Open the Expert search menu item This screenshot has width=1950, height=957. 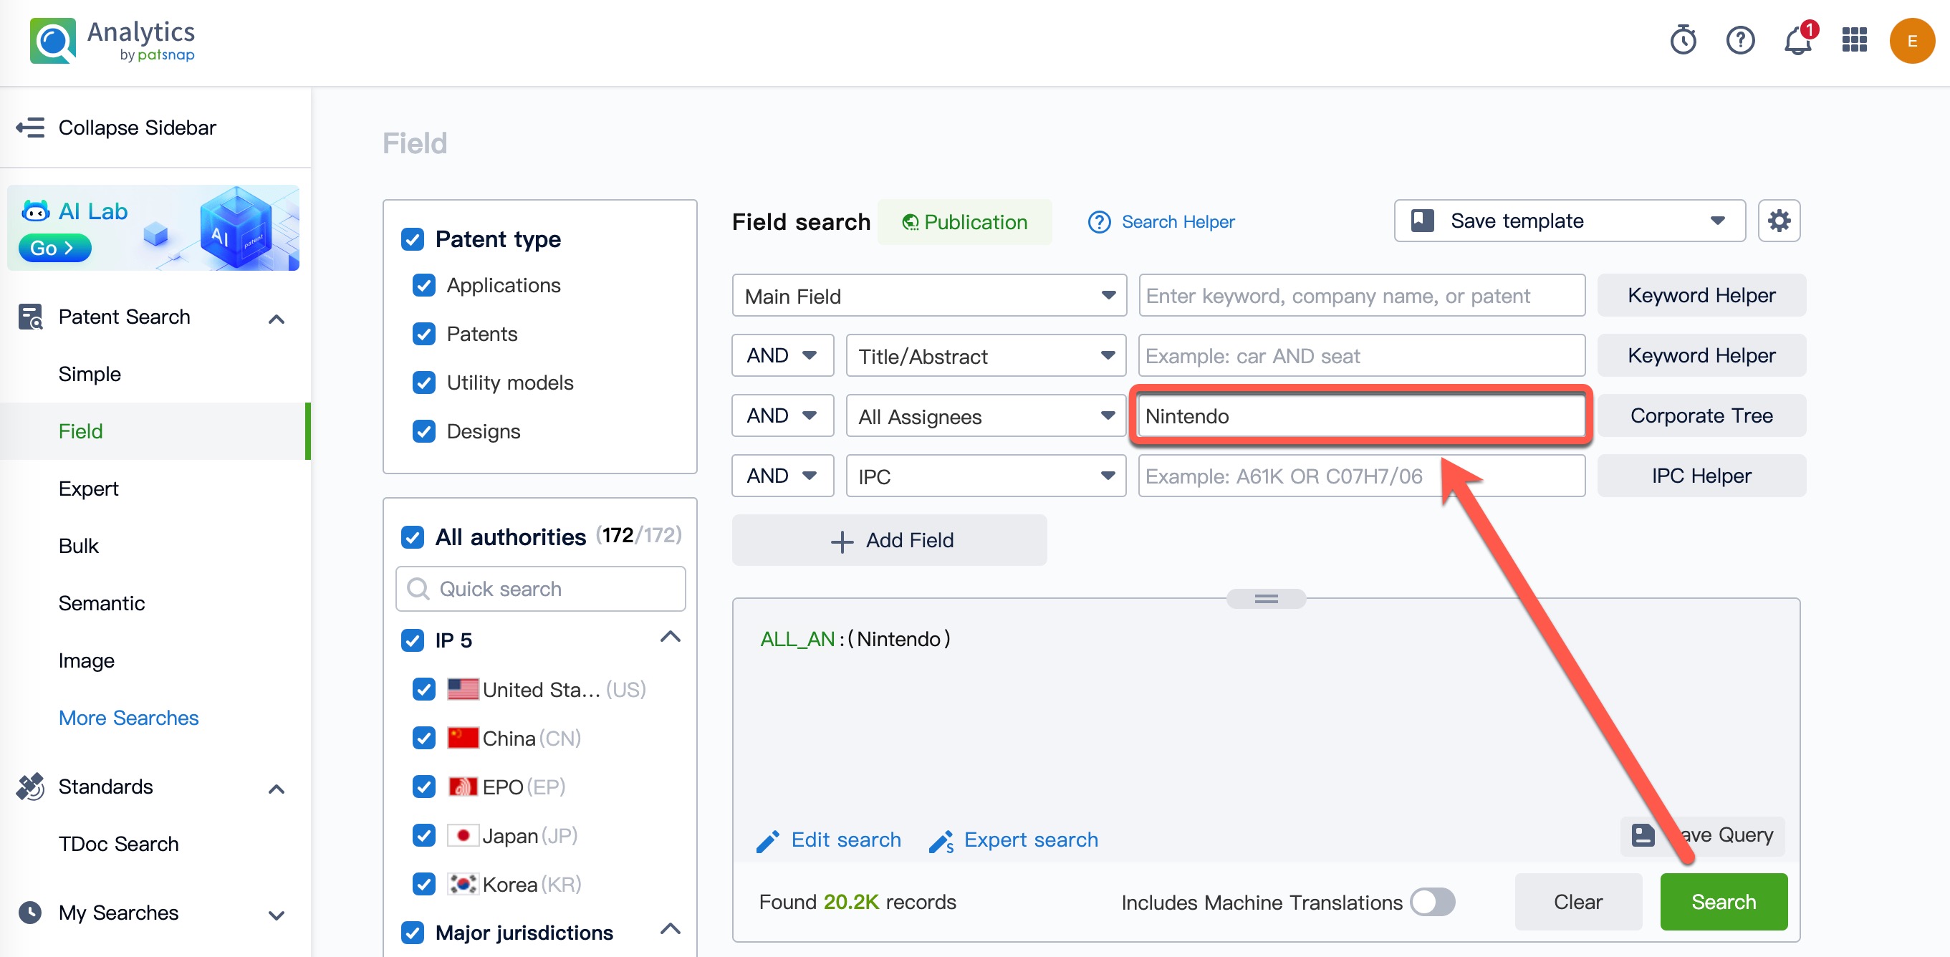click(89, 489)
